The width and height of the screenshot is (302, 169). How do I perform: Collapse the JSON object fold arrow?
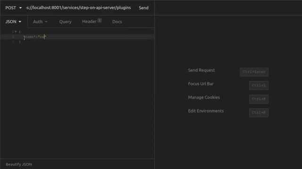tap(16, 31)
